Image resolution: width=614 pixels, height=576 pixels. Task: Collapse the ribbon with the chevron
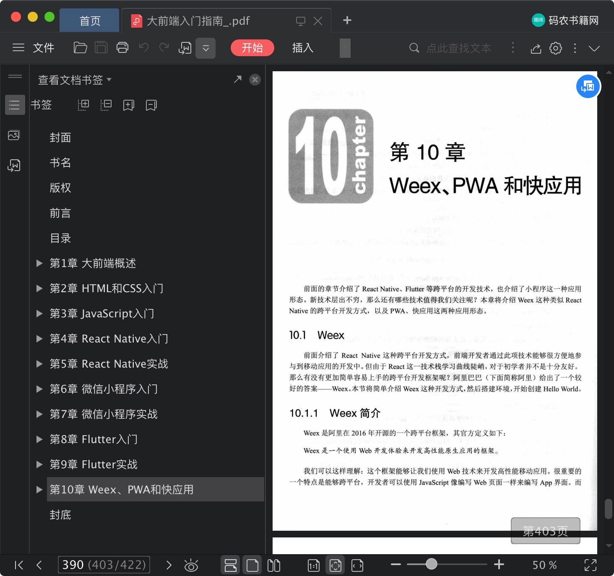[594, 48]
